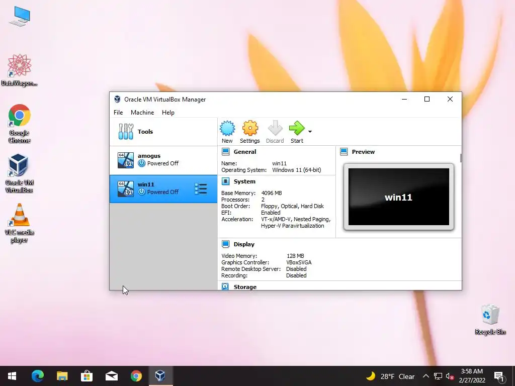Select Oracle VM VirtualBox desktop shortcut
This screenshot has height=386, width=515.
click(x=19, y=173)
